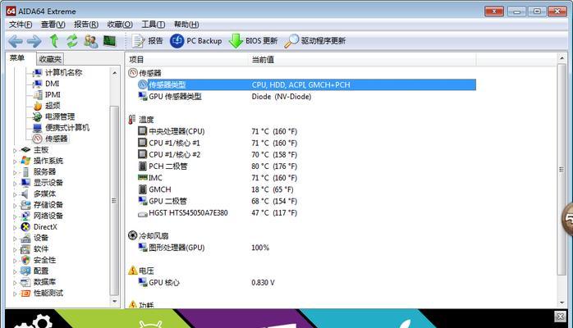Switch to the 收藏夹 tab

(50, 59)
